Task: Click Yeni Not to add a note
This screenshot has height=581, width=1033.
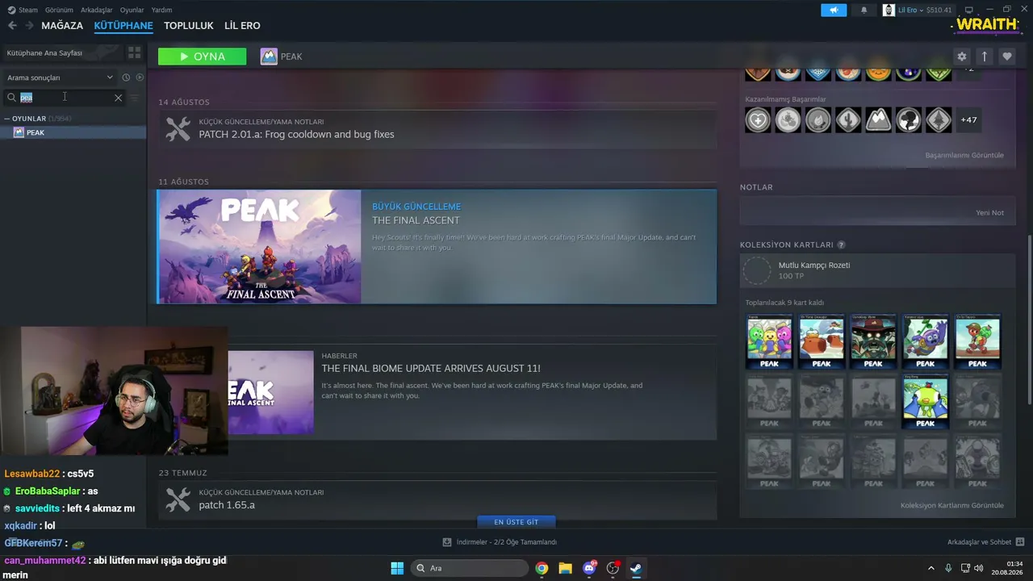Action: (989, 213)
